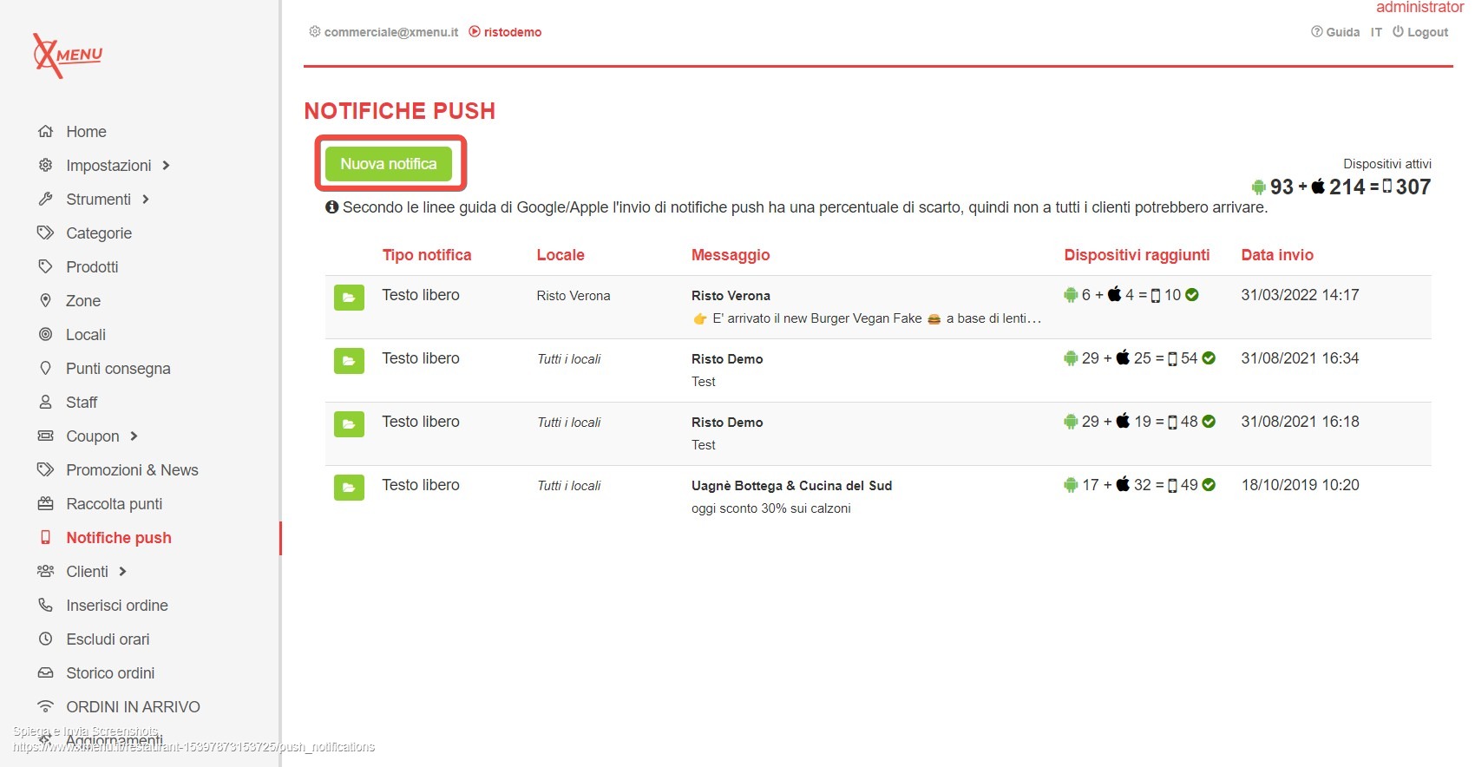Click the Zone map pin icon
Screen dimensions: 1475x767
coord(46,301)
